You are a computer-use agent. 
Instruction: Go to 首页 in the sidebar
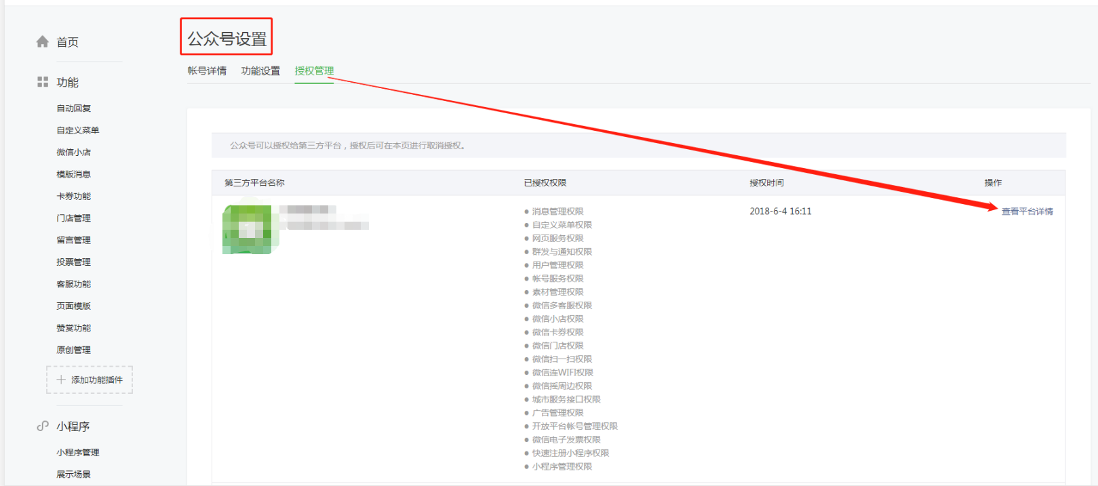click(x=67, y=42)
